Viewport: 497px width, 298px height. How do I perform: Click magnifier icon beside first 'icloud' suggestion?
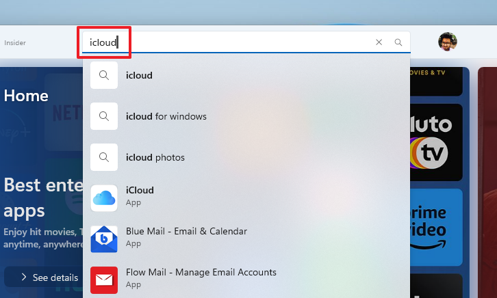[x=104, y=75]
